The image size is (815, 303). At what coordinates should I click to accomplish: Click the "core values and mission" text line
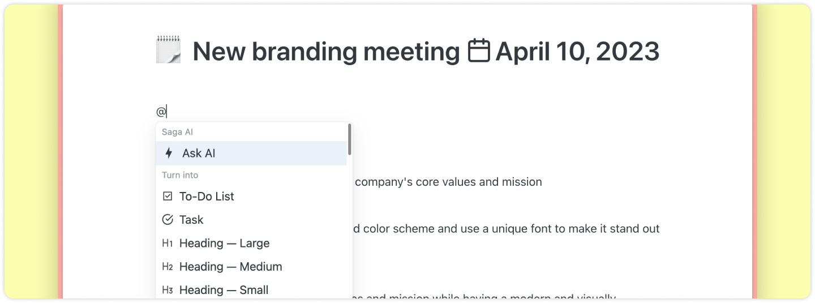(x=448, y=182)
